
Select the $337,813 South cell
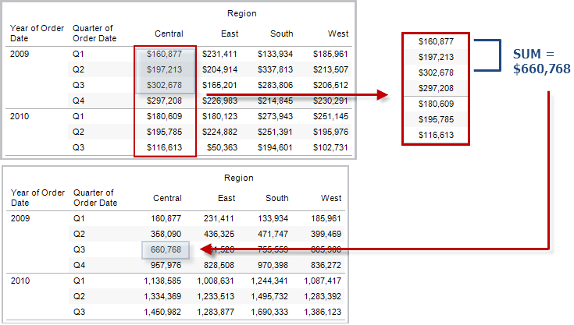(276, 69)
